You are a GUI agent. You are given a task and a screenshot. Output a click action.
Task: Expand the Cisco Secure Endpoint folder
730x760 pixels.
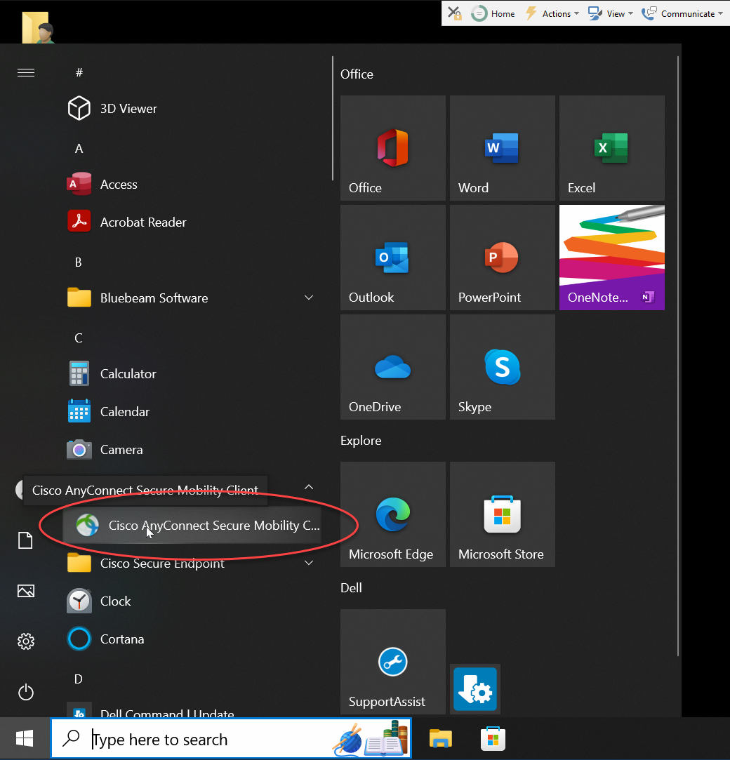click(x=192, y=564)
